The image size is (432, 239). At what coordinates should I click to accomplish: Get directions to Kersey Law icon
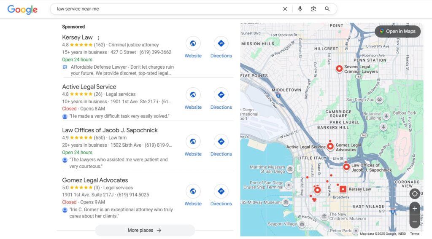pyautogui.click(x=221, y=43)
